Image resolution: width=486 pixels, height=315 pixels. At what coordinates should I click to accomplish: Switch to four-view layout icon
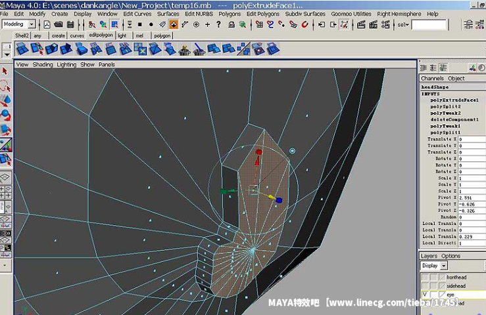[5, 192]
